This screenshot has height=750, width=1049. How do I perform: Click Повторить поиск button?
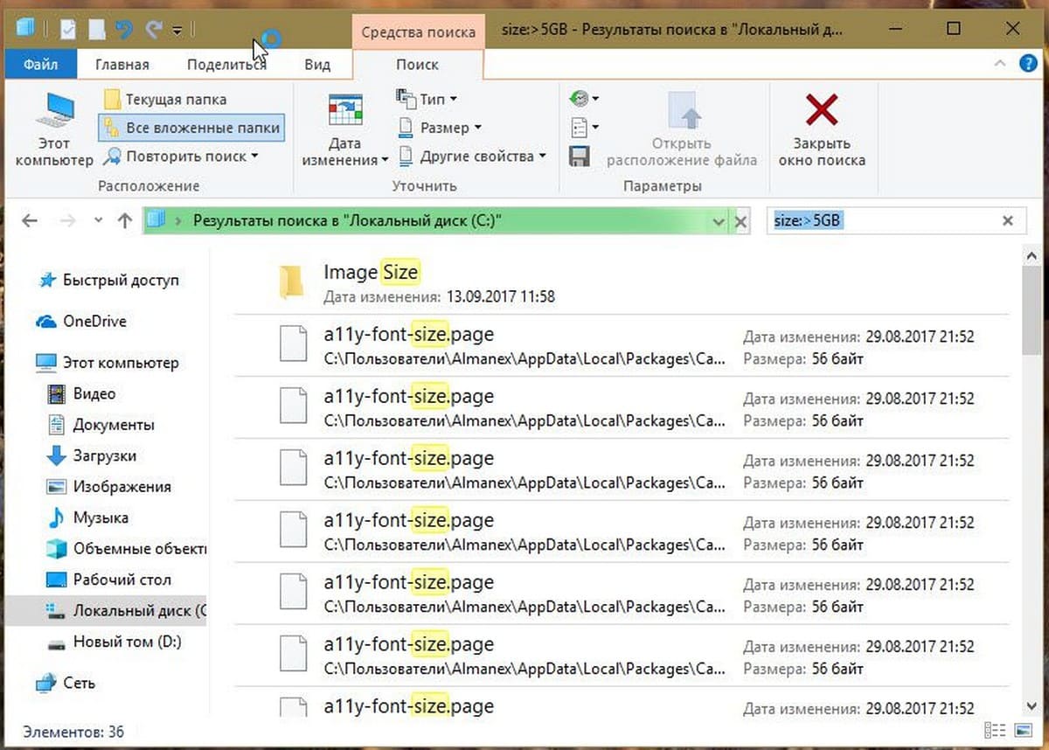[181, 156]
